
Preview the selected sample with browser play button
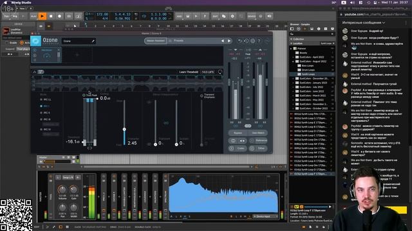pos(330,207)
